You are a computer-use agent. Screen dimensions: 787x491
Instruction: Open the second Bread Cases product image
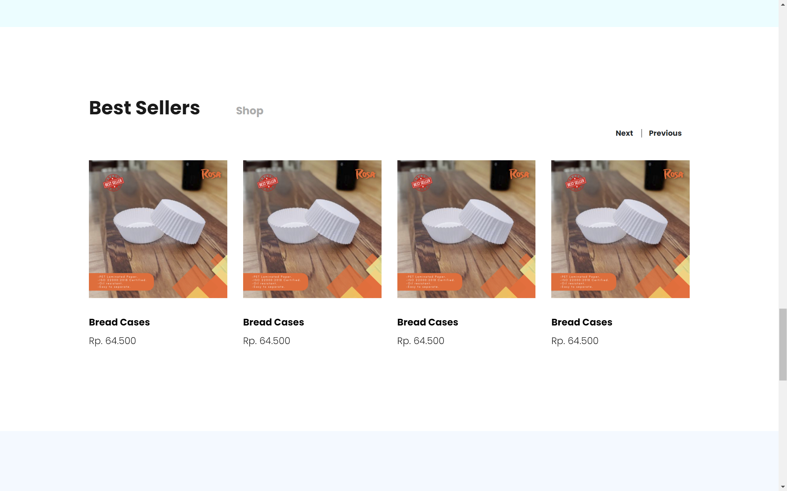tap(312, 229)
